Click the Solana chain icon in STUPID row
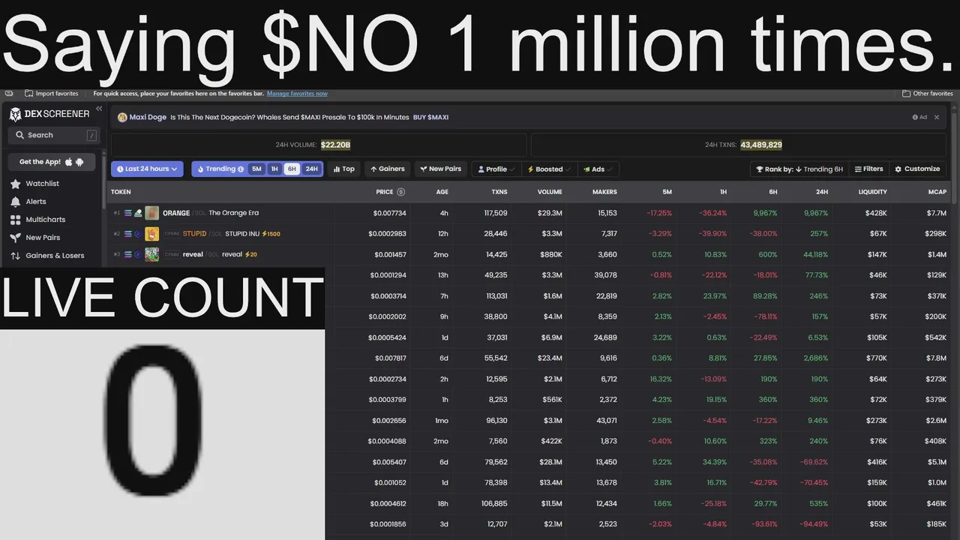 pos(128,234)
